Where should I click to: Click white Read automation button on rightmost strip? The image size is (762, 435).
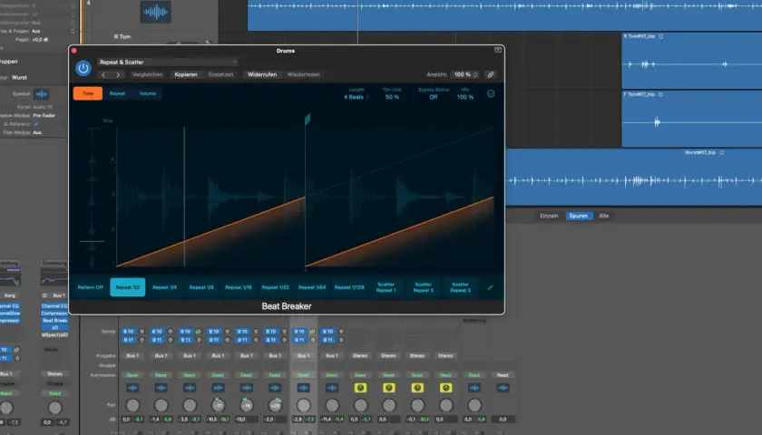[503, 375]
